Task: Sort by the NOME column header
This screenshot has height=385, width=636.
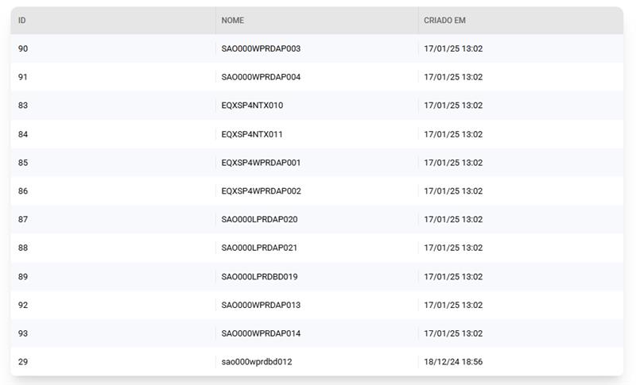Action: click(233, 21)
